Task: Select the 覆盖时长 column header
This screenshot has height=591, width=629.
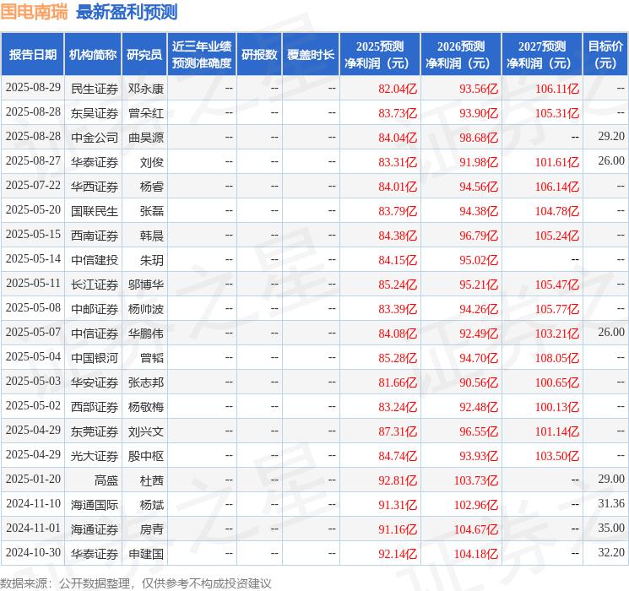Action: point(311,55)
